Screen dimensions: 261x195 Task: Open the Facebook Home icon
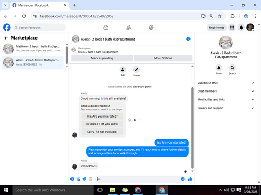point(105,28)
